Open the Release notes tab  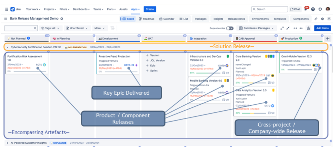coord(236,19)
